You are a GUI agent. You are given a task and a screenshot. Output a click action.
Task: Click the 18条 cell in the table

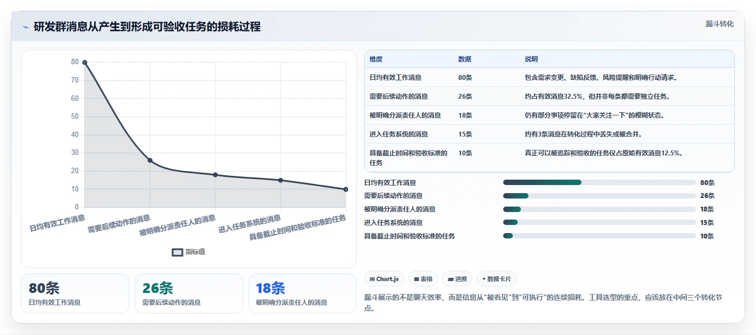tap(465, 115)
